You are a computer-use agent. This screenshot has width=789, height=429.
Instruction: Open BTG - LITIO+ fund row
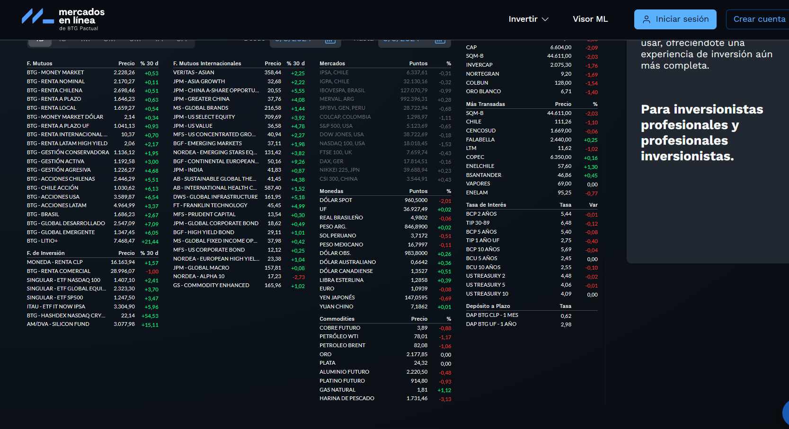coord(93,241)
